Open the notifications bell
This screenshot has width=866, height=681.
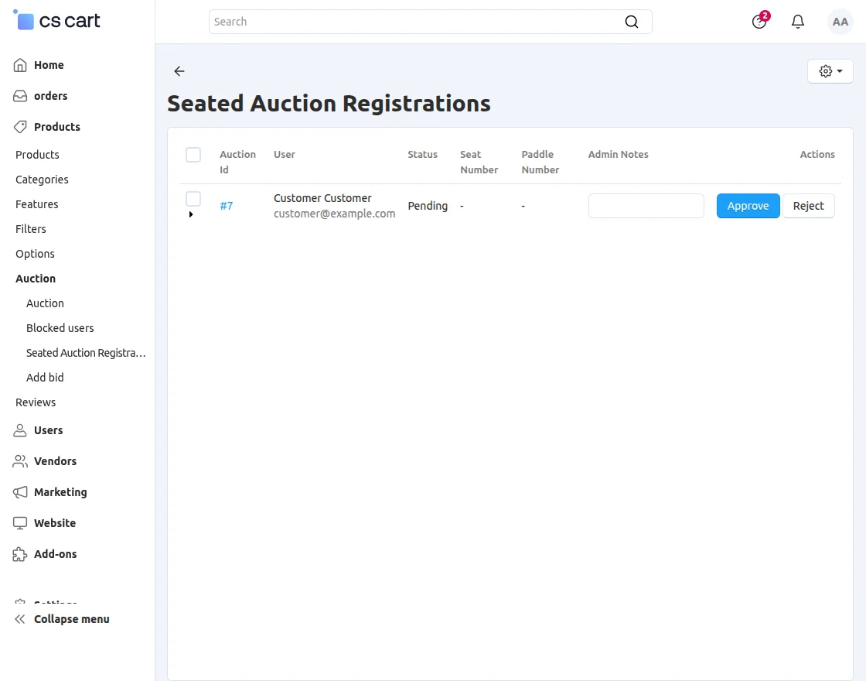click(x=797, y=22)
